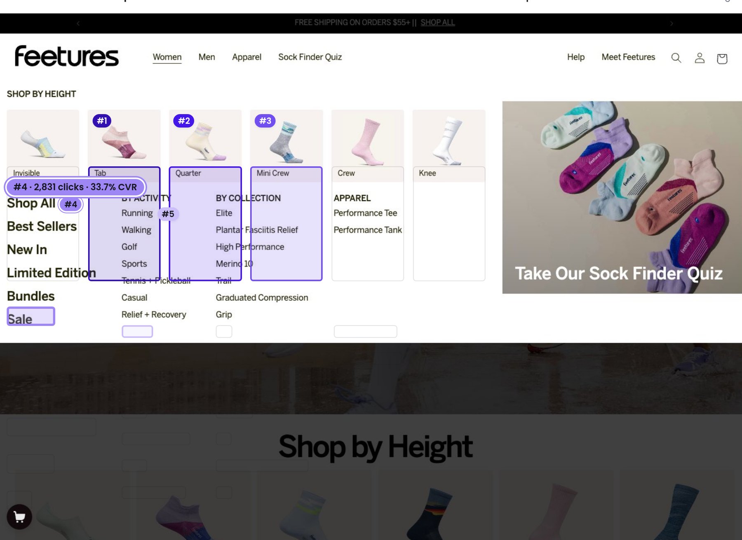Click the SHOP ALL banner link

click(x=438, y=23)
